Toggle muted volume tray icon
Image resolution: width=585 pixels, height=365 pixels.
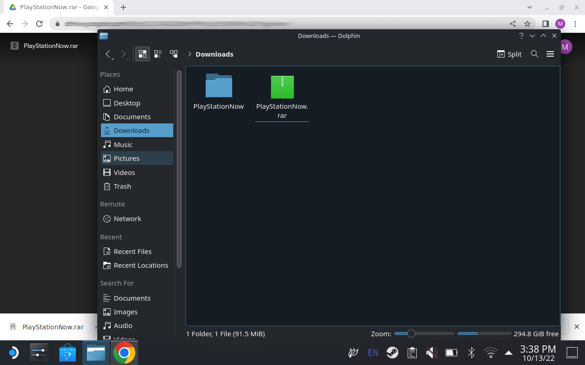tap(431, 353)
